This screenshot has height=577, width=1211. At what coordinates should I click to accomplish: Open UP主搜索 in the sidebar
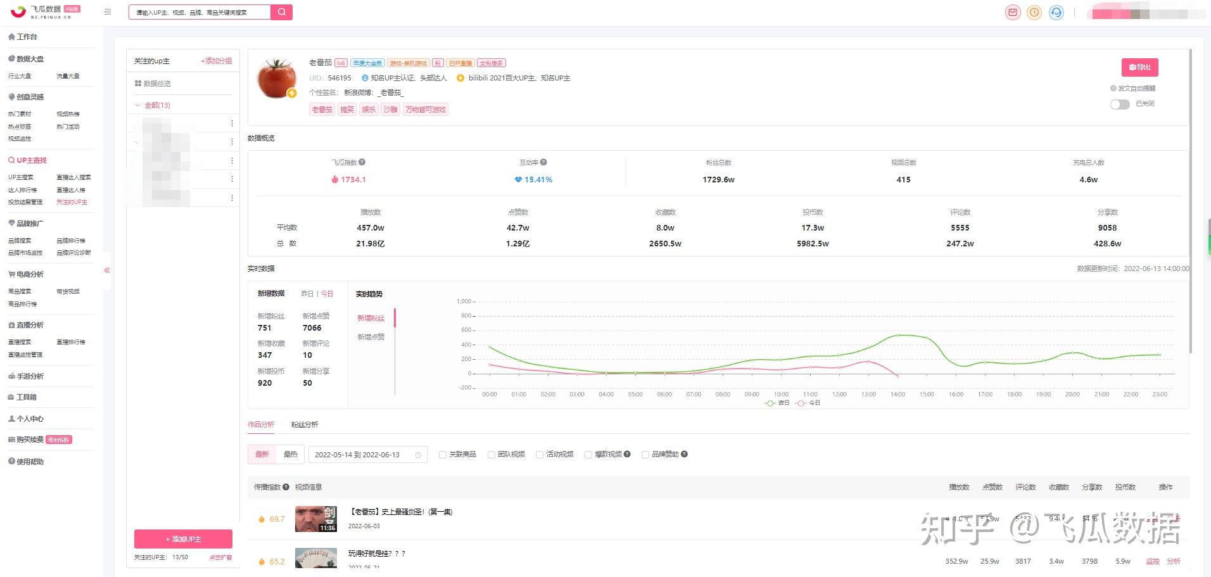click(x=21, y=177)
